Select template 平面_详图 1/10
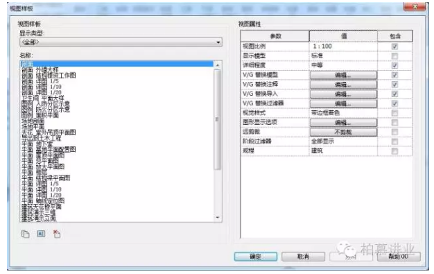The height and width of the screenshot is (274, 434). click(42, 189)
